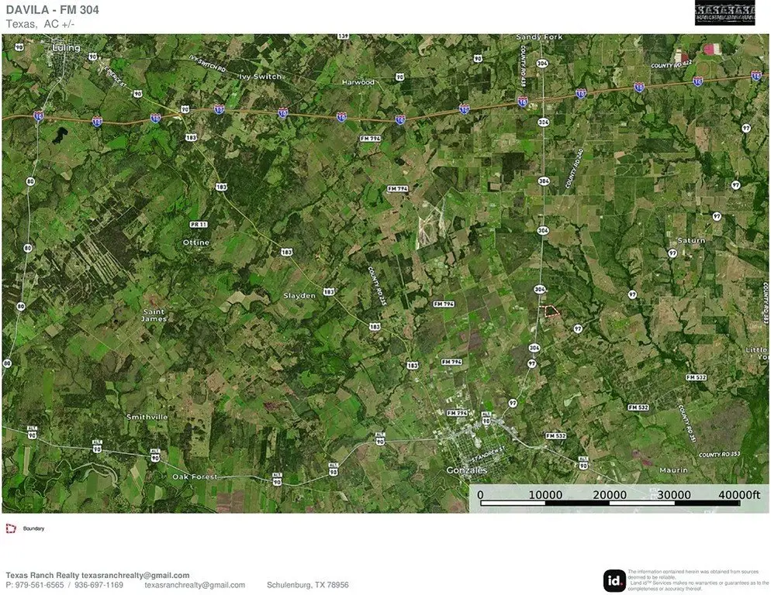This screenshot has width=771, height=595.
Task: Click the Harwood town label
Action: 358,82
